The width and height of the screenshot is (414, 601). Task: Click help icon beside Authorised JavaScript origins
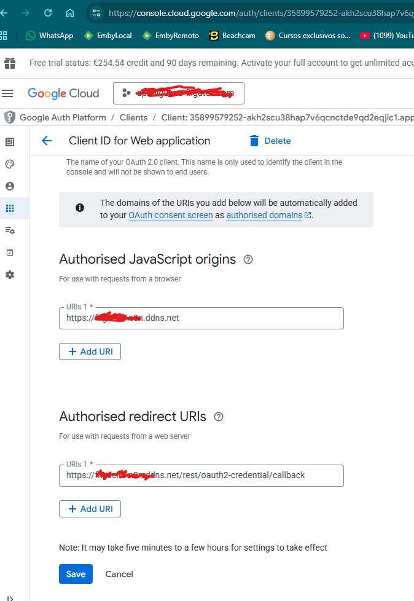248,259
